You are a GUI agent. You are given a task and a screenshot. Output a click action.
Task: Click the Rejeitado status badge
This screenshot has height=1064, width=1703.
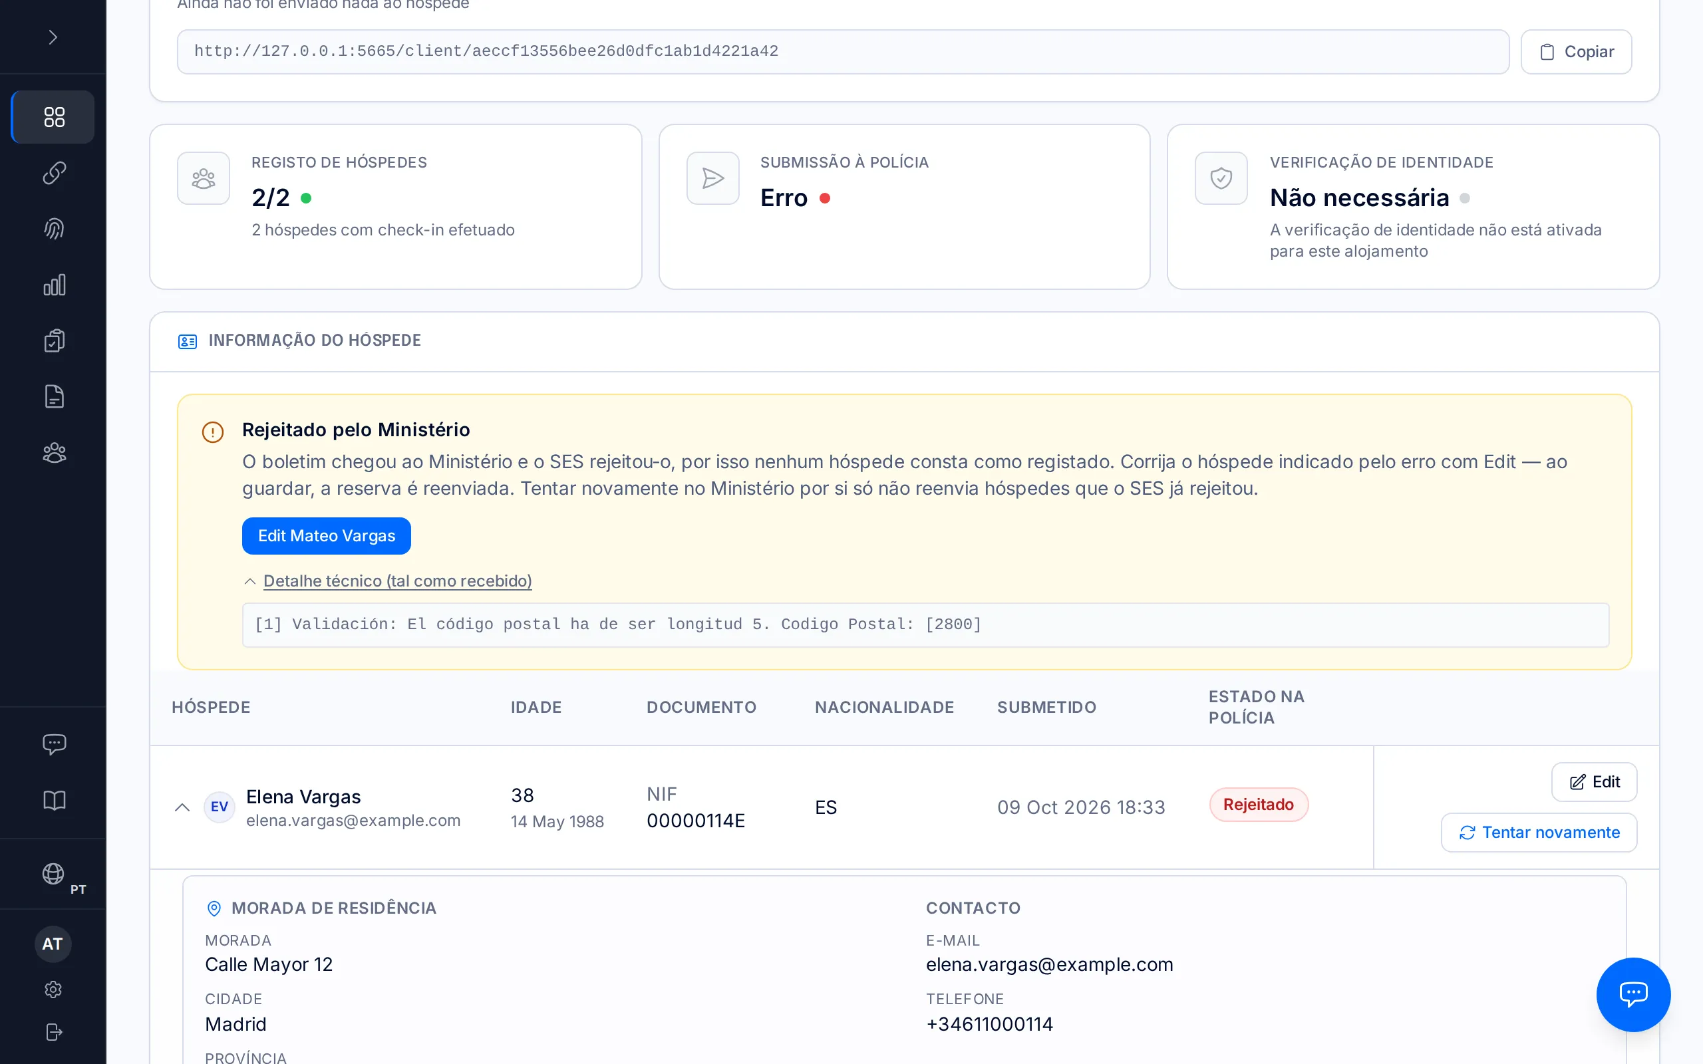click(x=1258, y=805)
